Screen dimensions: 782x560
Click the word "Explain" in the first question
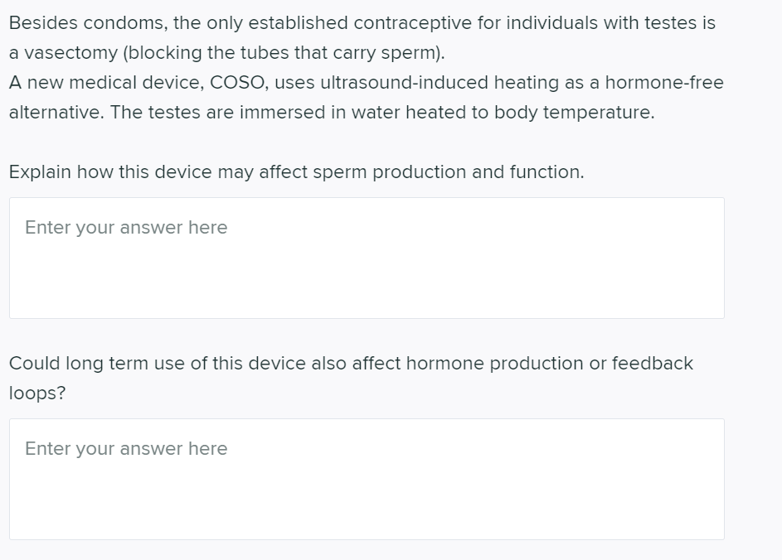[x=40, y=172]
